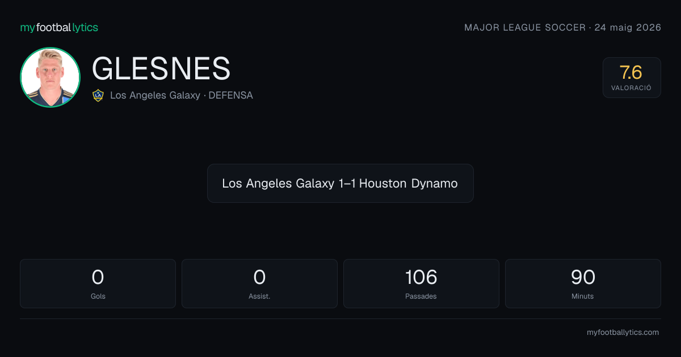Click Houston Dynamo in the match result
This screenshot has width=681, height=357.
click(x=409, y=184)
